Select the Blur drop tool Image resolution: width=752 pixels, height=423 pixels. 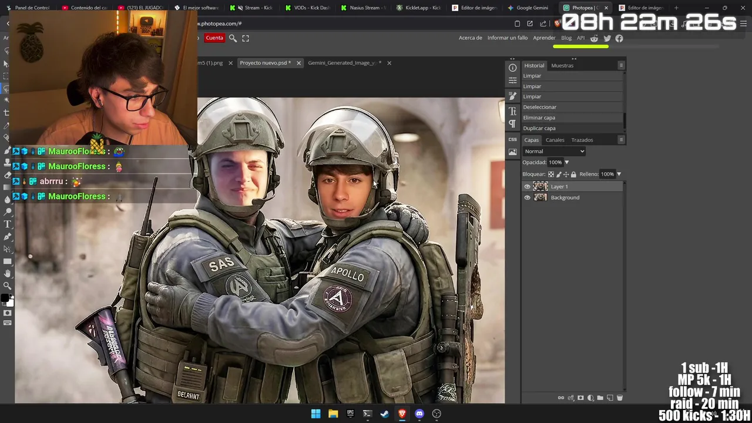[x=8, y=199]
